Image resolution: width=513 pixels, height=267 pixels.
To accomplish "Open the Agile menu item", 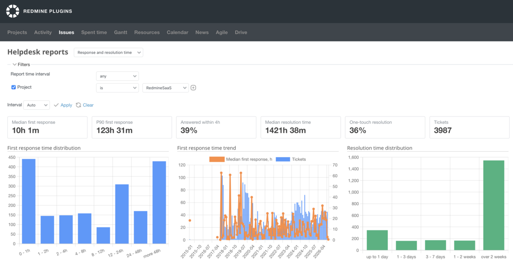I will [222, 32].
